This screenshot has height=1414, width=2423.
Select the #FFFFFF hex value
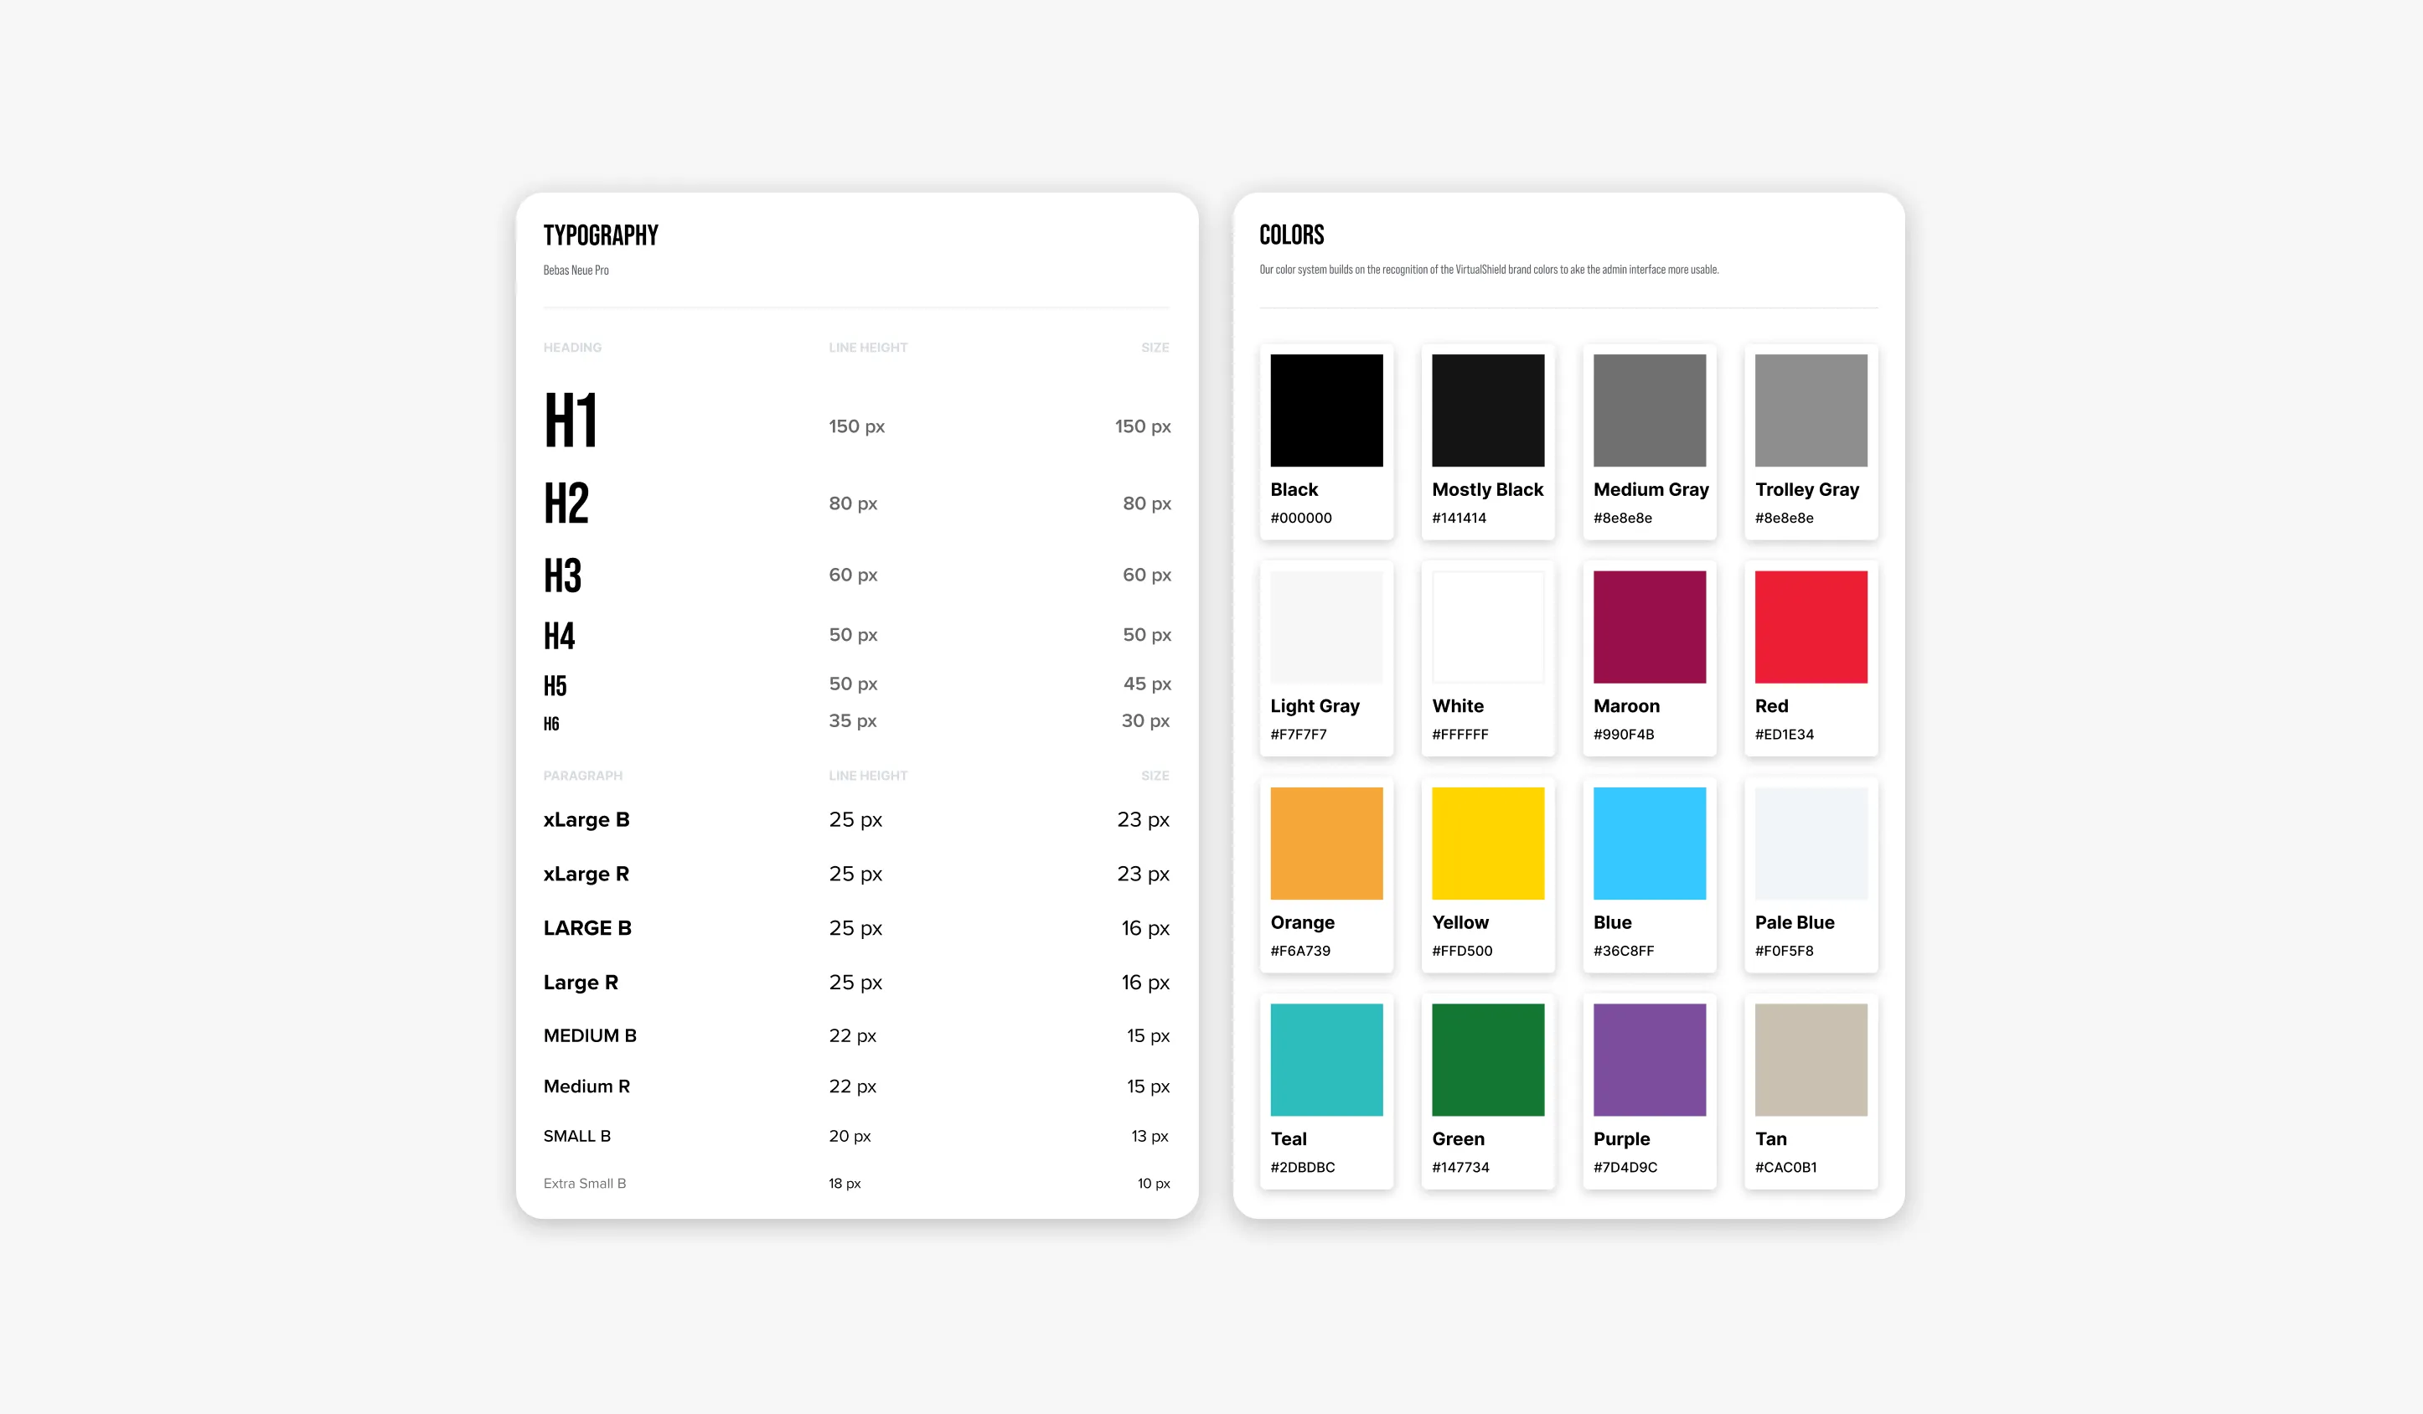[1459, 734]
